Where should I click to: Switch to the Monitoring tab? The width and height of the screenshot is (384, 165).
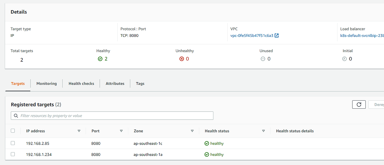[46, 84]
